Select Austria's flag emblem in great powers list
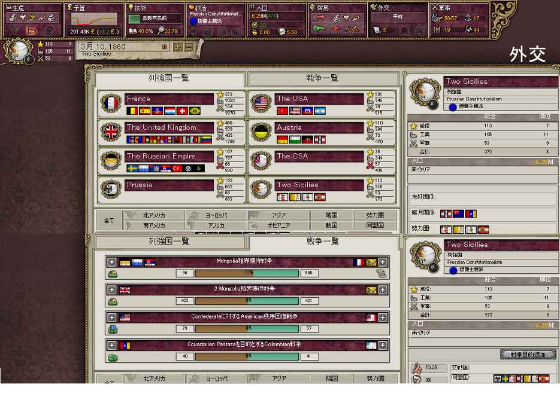Viewport: 560px width, 394px height. pyautogui.click(x=261, y=133)
